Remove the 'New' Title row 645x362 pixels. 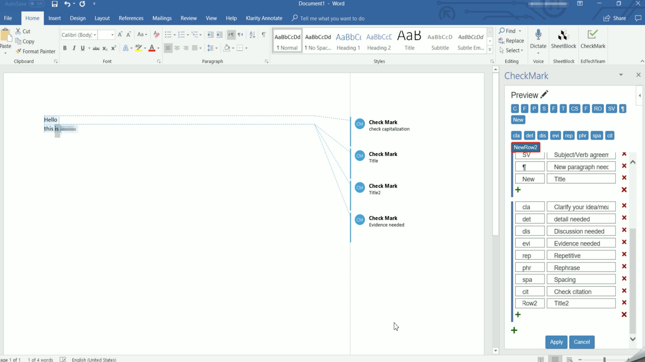pos(624,178)
